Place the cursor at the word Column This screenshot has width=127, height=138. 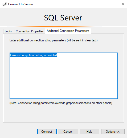point(15,55)
